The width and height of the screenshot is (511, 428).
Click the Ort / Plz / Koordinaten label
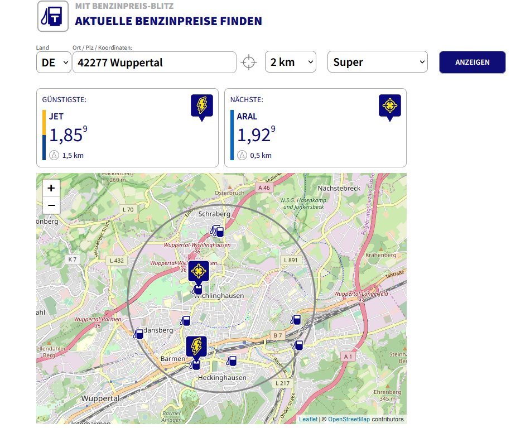click(102, 47)
